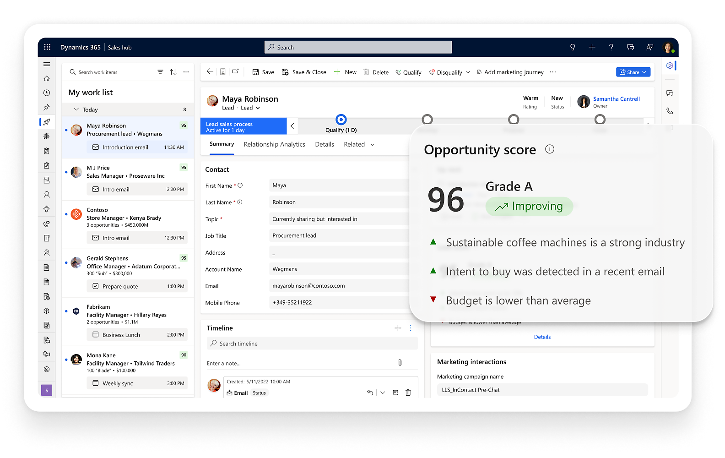Switch to Relationship Analytics tab
Viewport: 725px width, 458px height.
click(274, 144)
